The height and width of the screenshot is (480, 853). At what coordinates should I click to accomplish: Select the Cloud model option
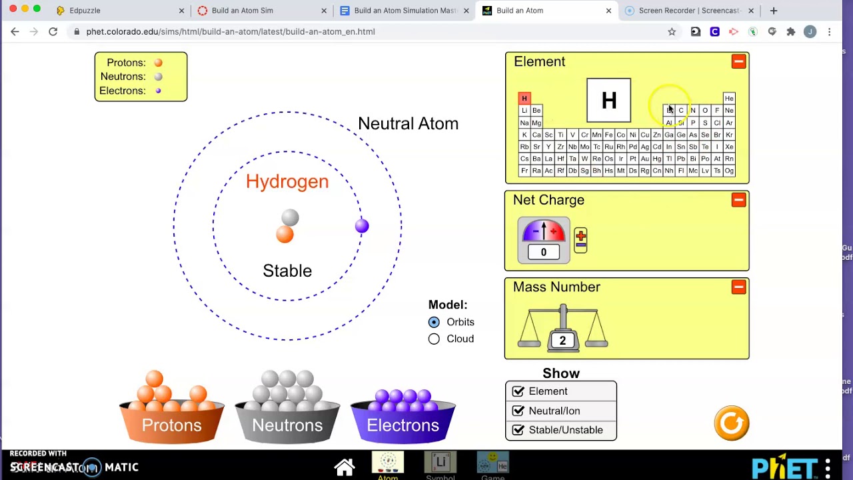click(434, 339)
